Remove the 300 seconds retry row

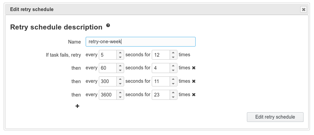click(194, 81)
